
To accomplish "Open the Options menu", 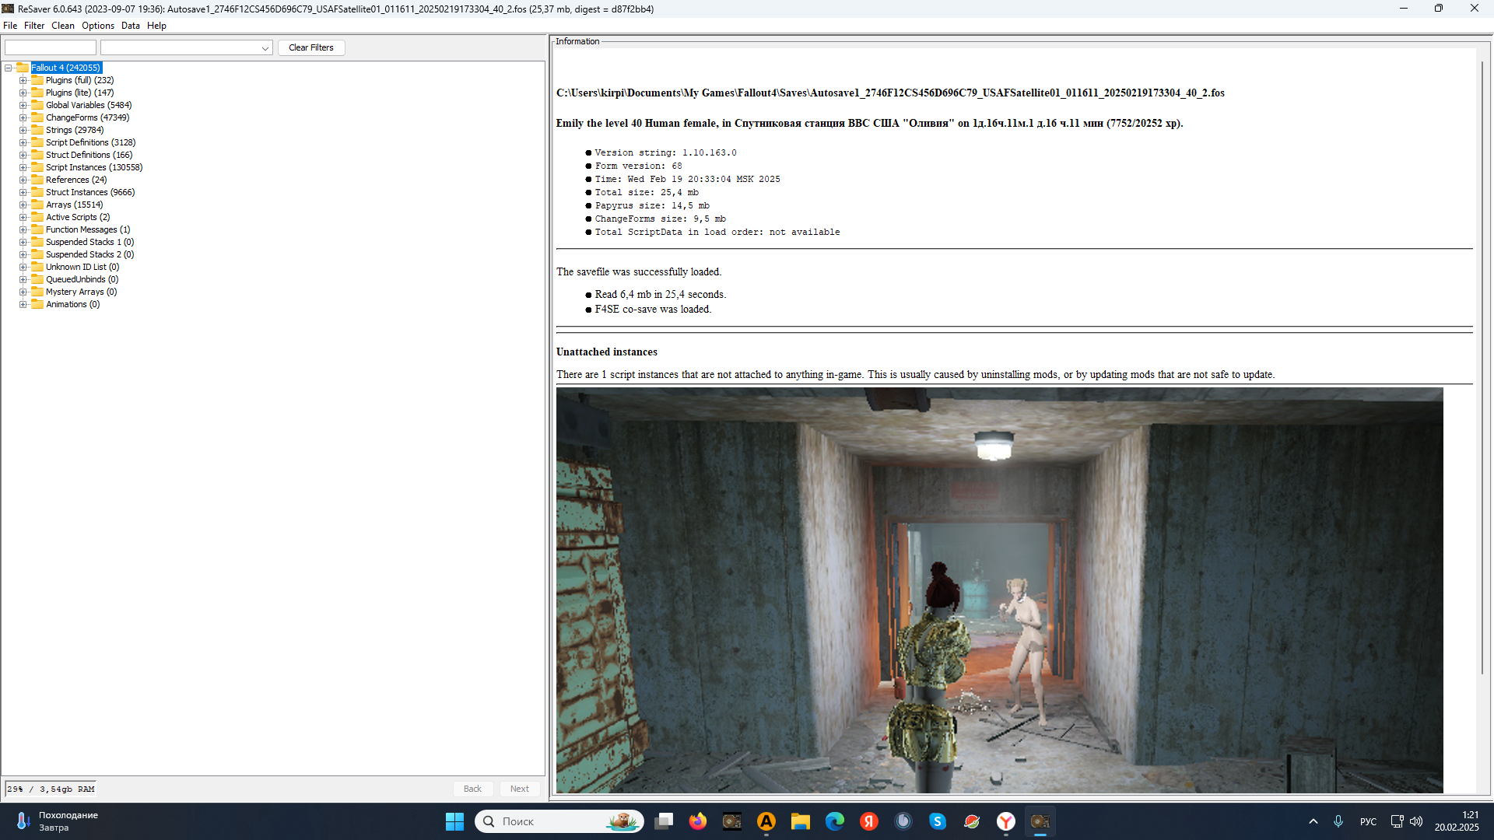I will [98, 26].
